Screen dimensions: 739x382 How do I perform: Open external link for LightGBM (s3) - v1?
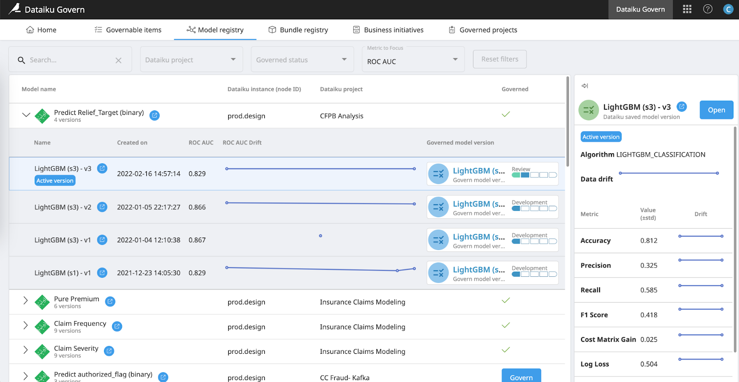[102, 240]
